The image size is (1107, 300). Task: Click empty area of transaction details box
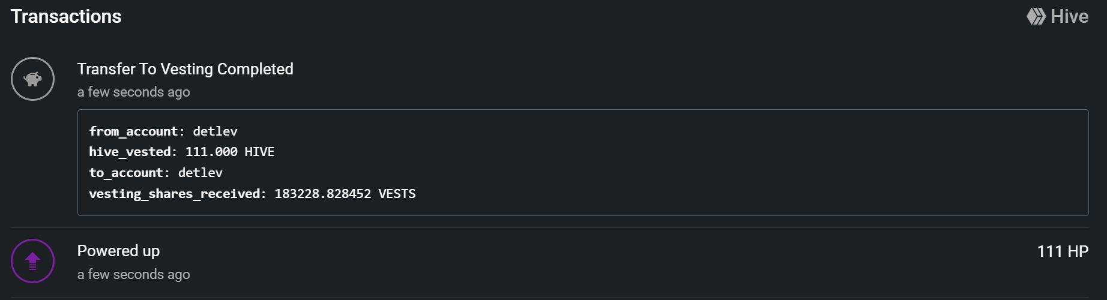(720, 162)
